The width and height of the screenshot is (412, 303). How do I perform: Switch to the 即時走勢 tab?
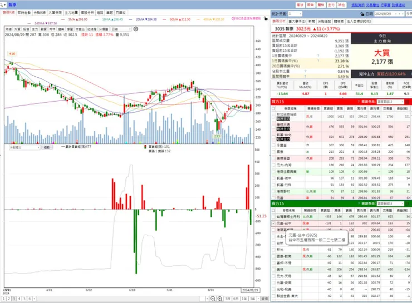[24, 13]
